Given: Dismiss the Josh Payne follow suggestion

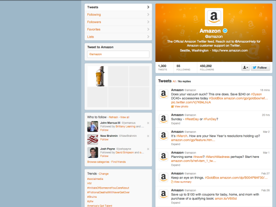Looking at the screenshot, I should point(148,149).
